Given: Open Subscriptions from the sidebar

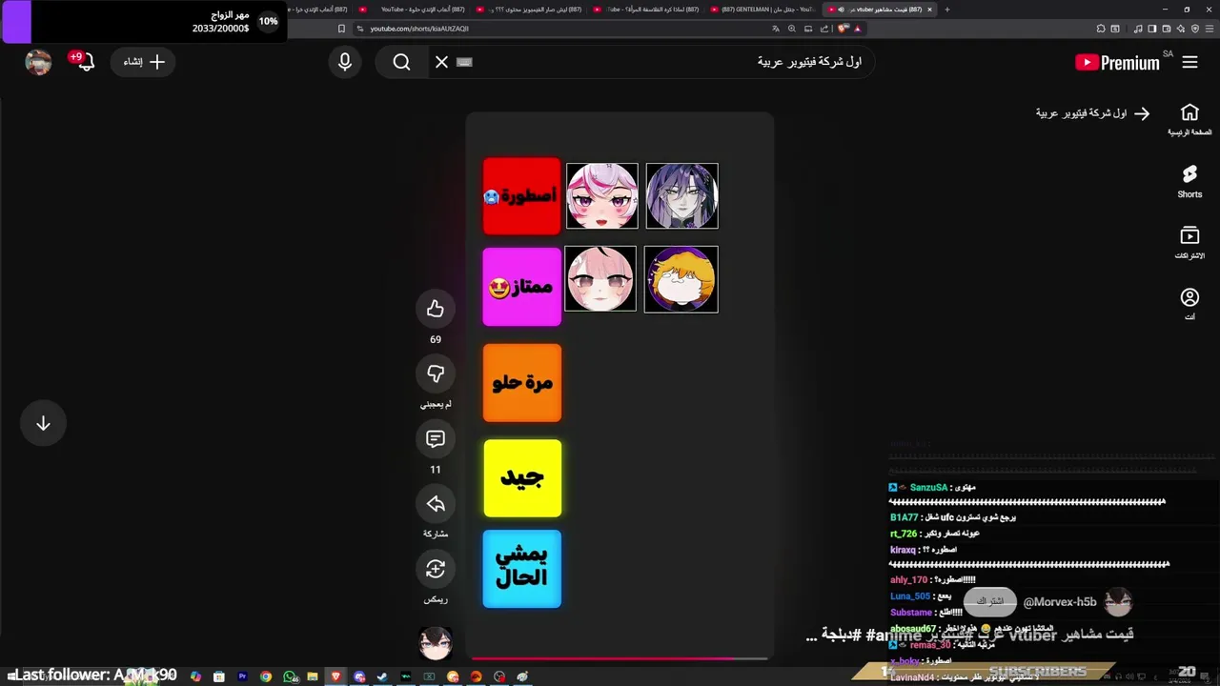Looking at the screenshot, I should pyautogui.click(x=1189, y=242).
